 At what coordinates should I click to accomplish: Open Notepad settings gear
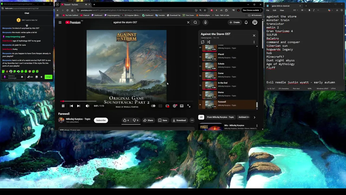point(342,10)
